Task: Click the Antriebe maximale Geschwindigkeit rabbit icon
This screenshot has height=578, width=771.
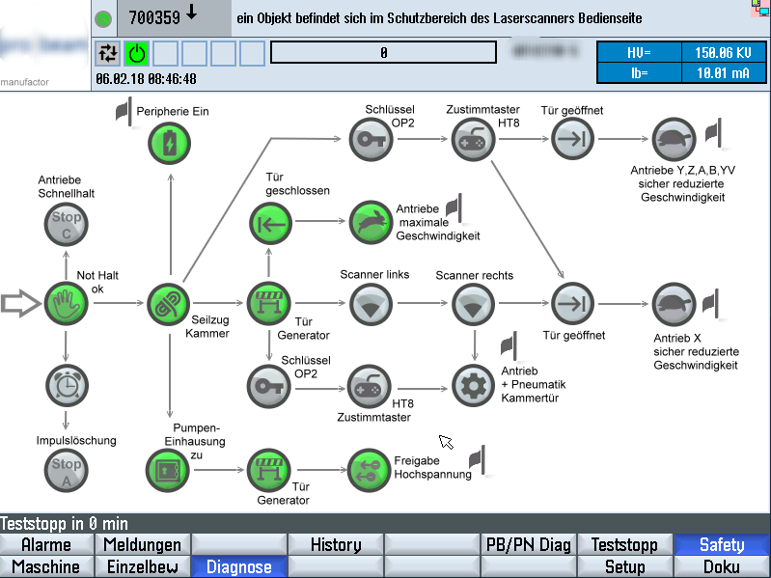Action: coord(370,222)
